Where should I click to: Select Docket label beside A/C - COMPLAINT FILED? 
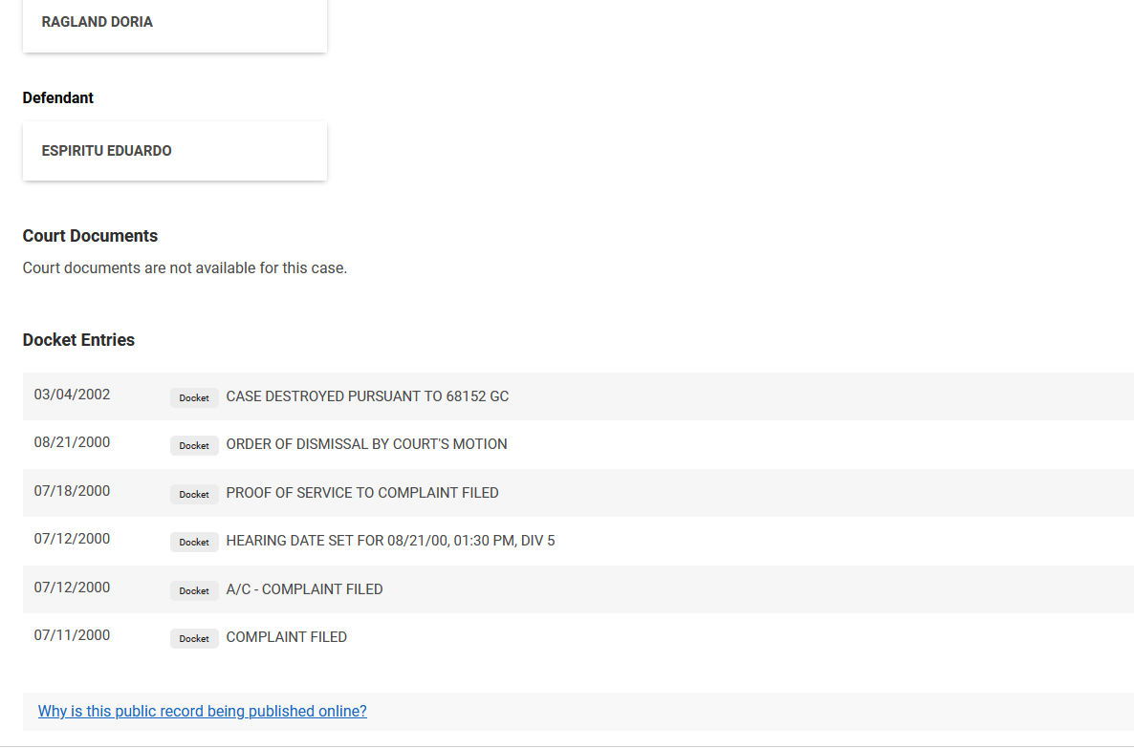(x=194, y=590)
